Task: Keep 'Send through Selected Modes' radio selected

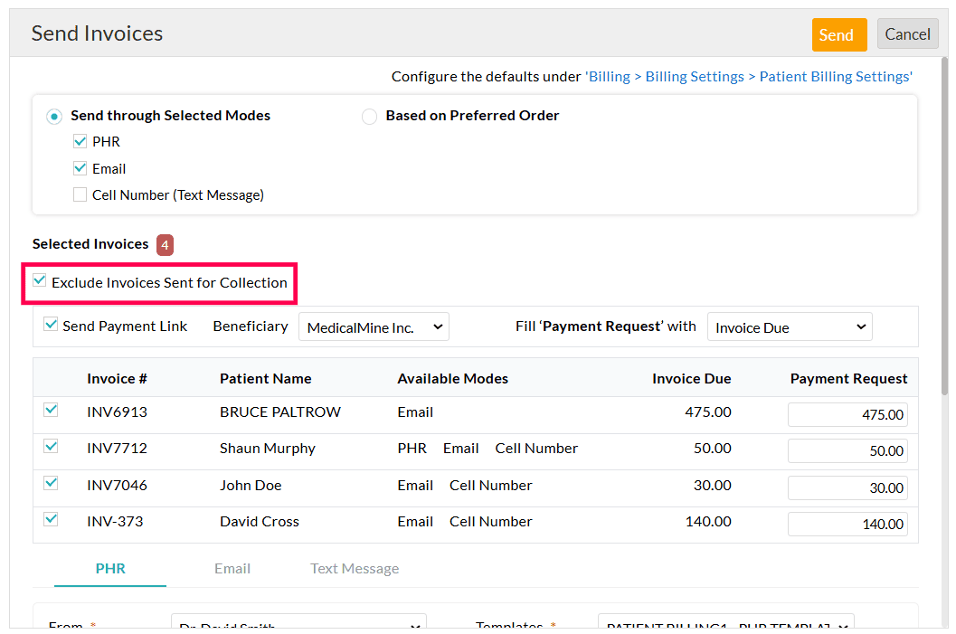Action: click(53, 116)
